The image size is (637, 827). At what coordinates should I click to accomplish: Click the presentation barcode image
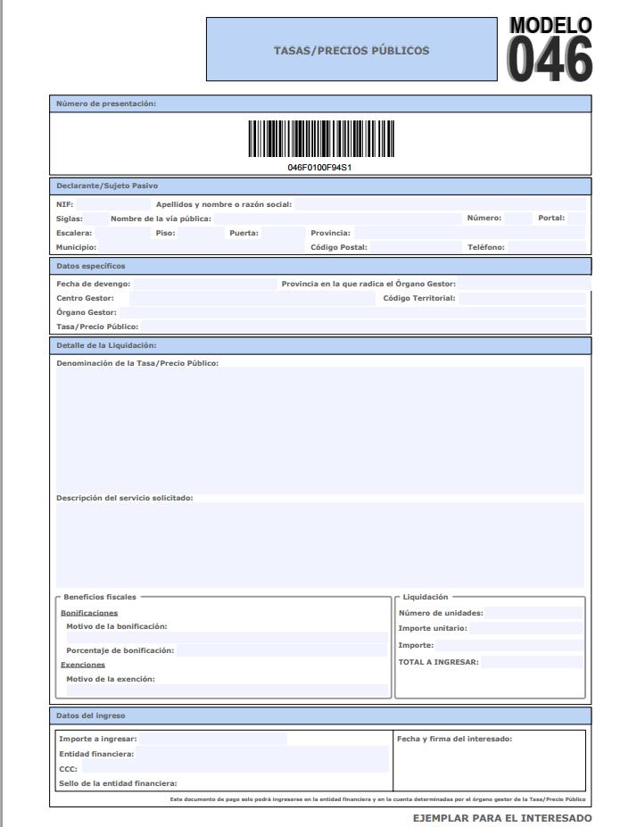pyautogui.click(x=321, y=138)
